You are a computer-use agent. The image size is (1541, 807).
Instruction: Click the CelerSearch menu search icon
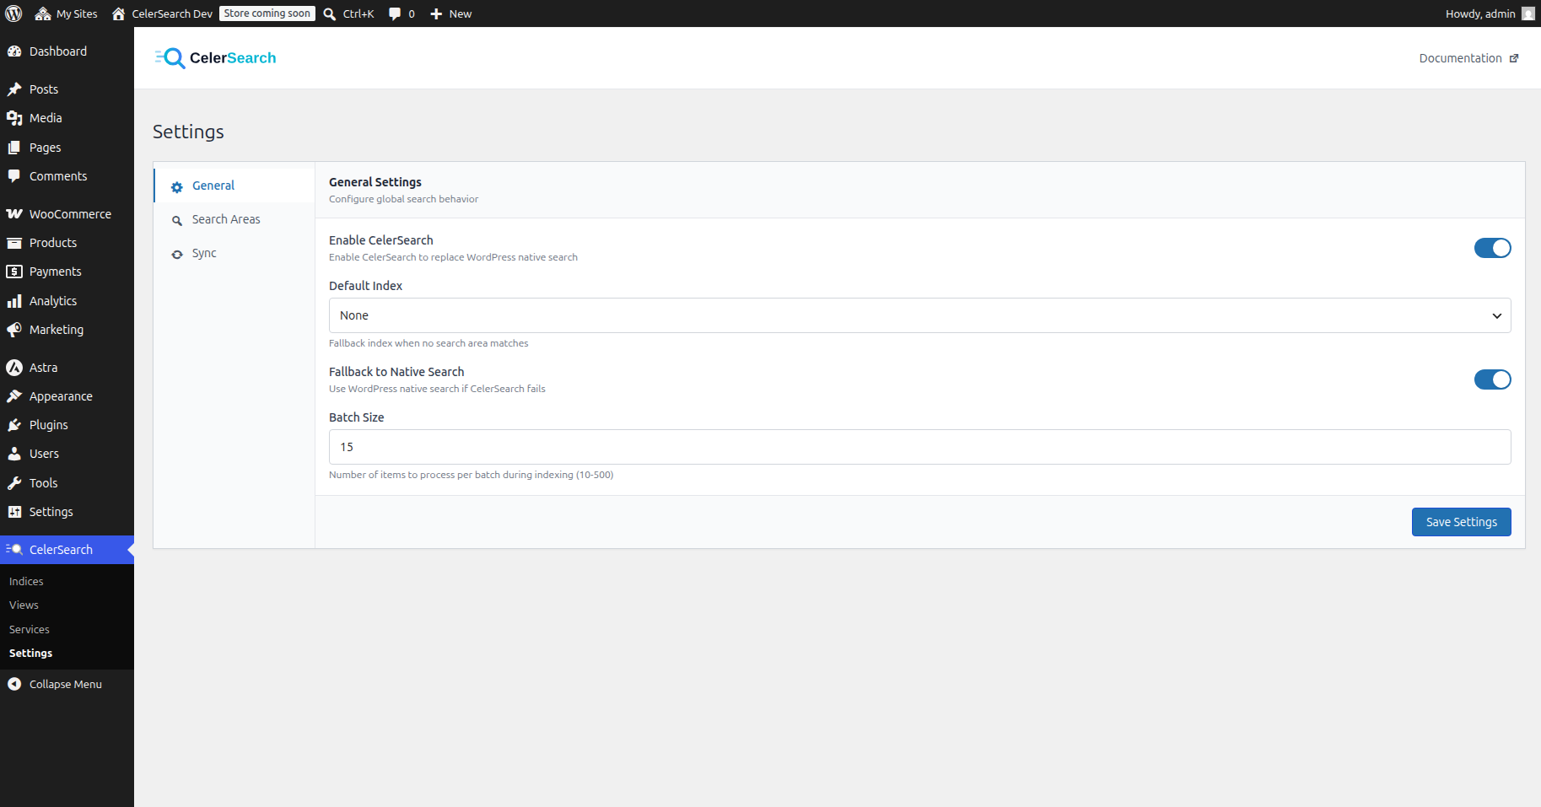click(14, 550)
